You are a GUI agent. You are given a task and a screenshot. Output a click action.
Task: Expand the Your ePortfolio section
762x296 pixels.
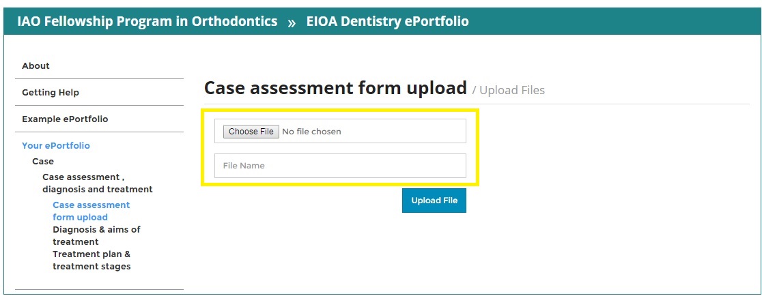[x=56, y=146]
